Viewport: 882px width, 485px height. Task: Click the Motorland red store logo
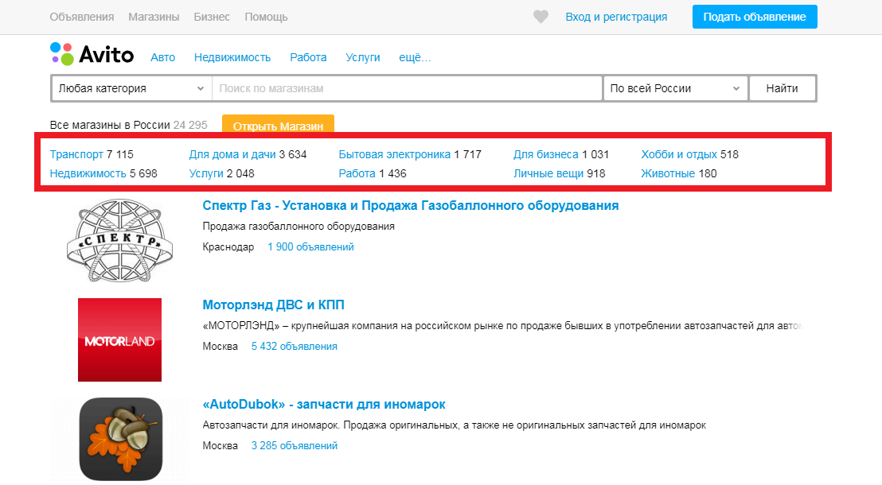(x=119, y=339)
